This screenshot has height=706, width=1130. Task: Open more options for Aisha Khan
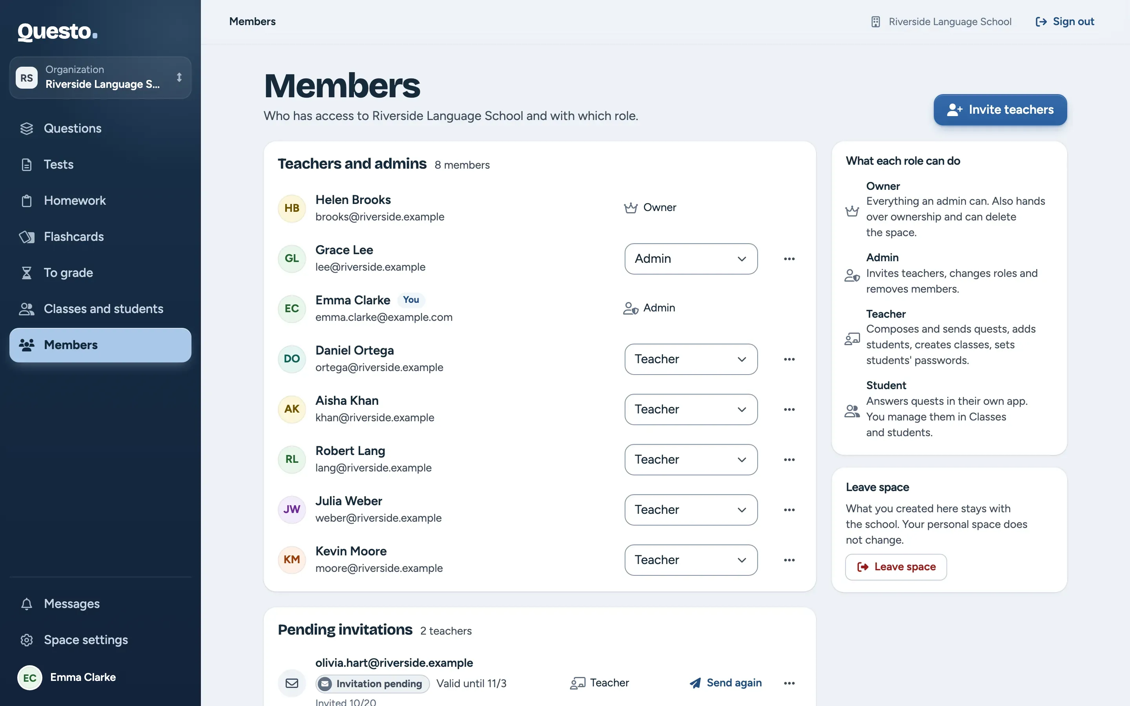pos(789,409)
